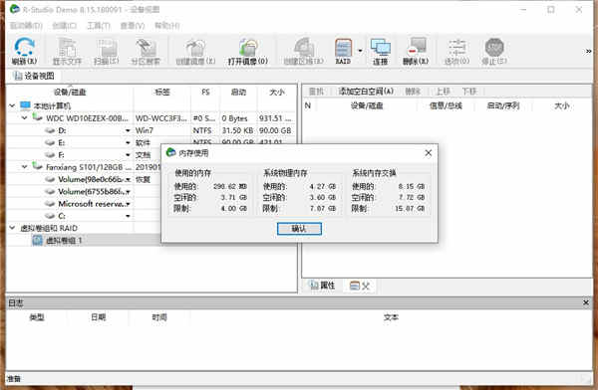Screen dimensions: 598x390
Task: Close the 内存使用 dialog
Action: tap(429, 153)
